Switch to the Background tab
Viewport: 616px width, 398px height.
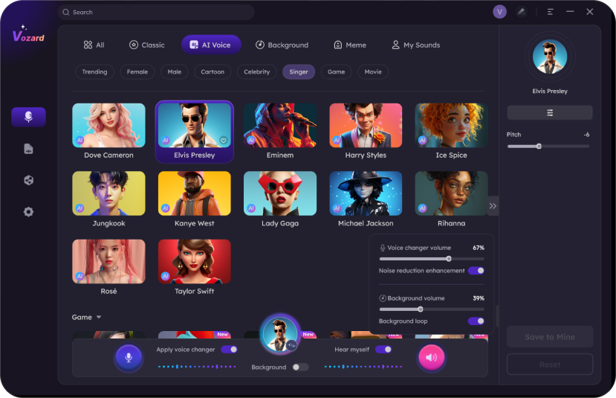click(282, 45)
